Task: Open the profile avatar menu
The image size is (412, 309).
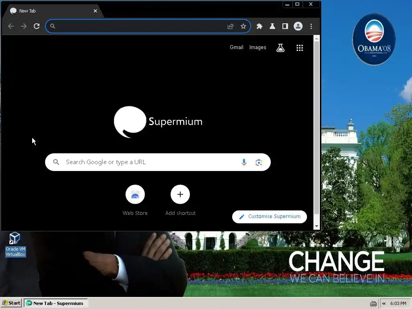Action: [x=298, y=26]
